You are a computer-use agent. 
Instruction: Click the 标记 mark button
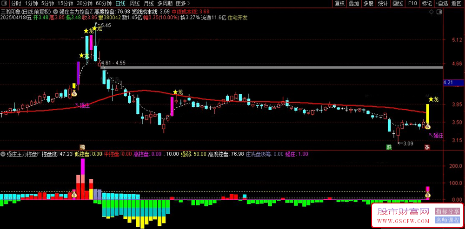click(x=426, y=4)
